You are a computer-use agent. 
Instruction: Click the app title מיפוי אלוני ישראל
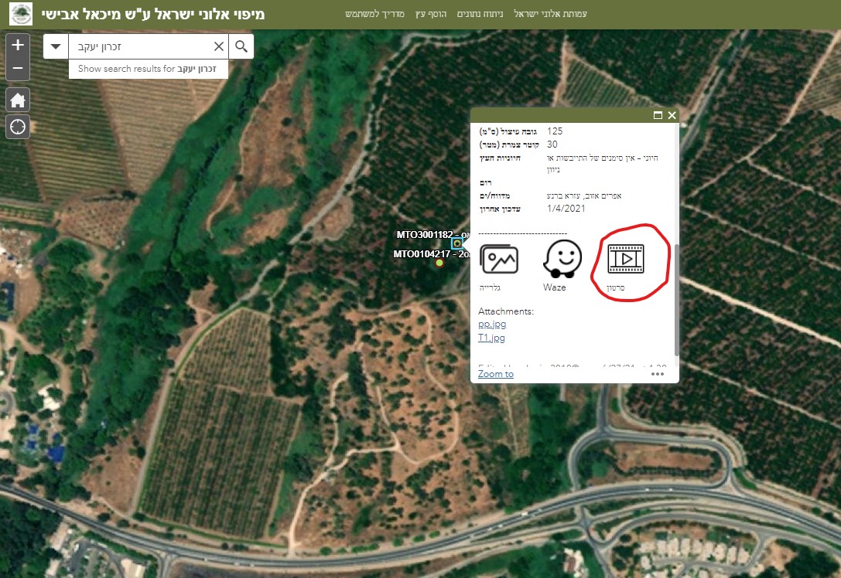153,14
